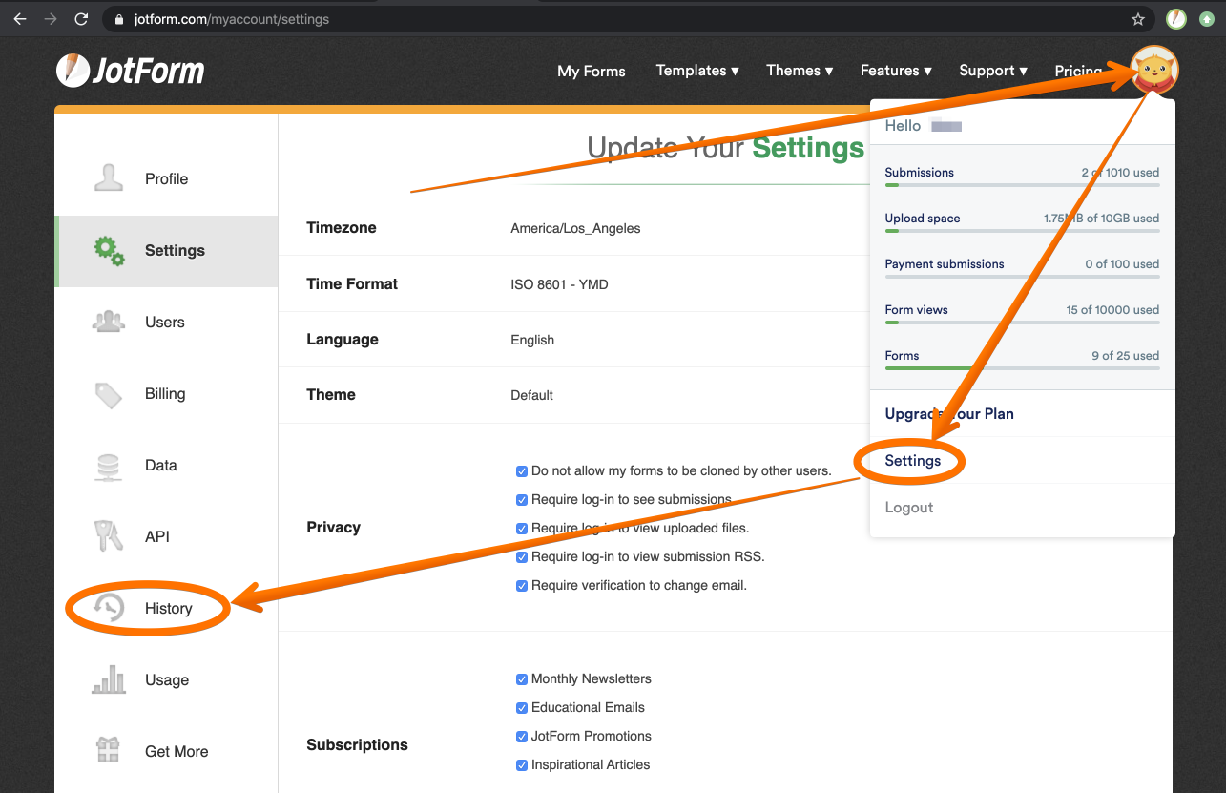This screenshot has height=793, width=1226.
Task: Click the JotForm browser extension icon
Action: 1176,18
